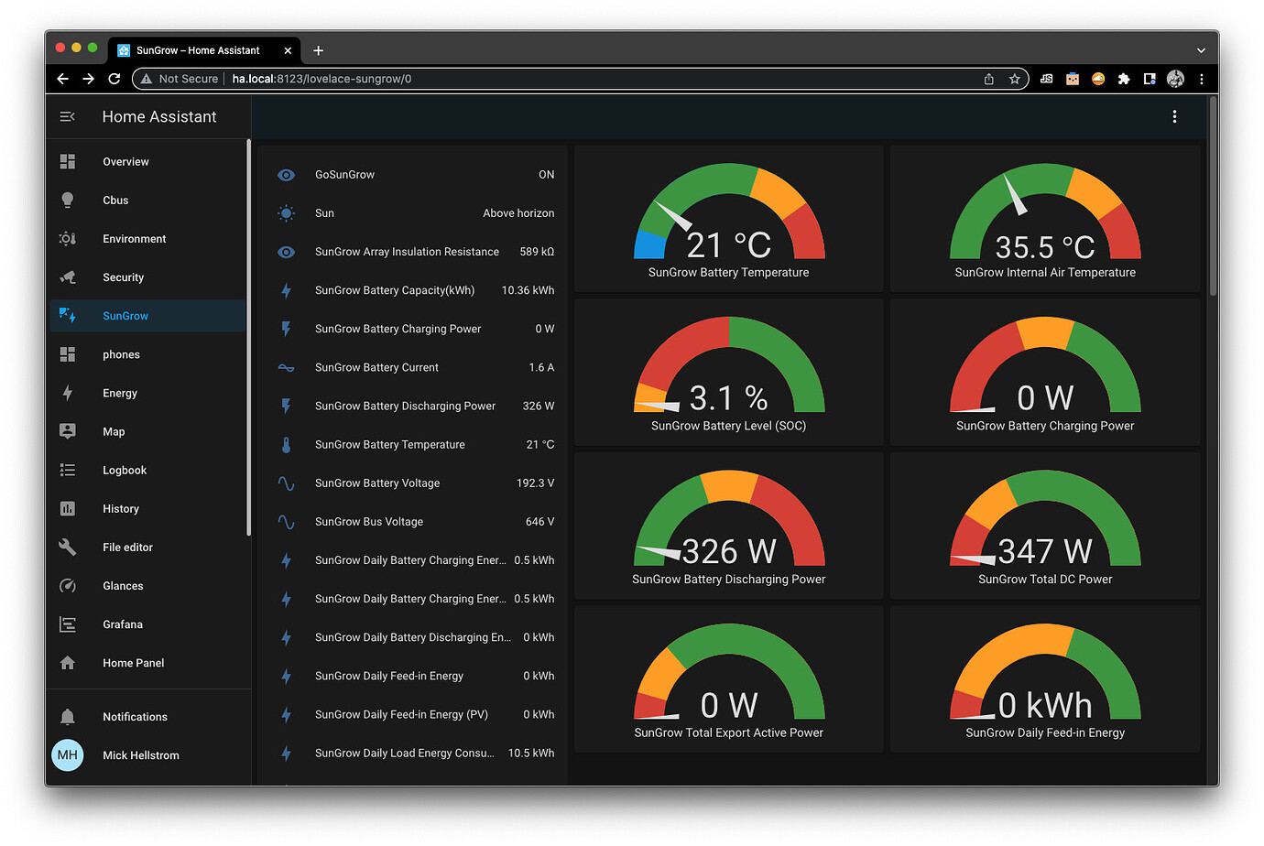Open the Logbook panel
The height and width of the screenshot is (846, 1264).
147,470
